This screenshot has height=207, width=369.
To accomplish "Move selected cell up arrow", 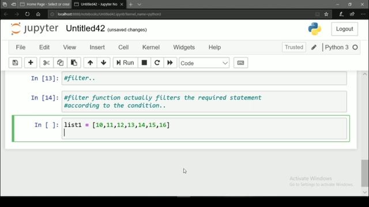I will 90,63.
